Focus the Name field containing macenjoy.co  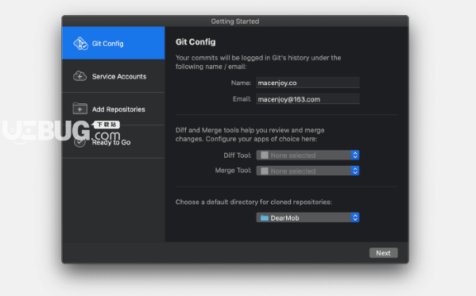308,83
